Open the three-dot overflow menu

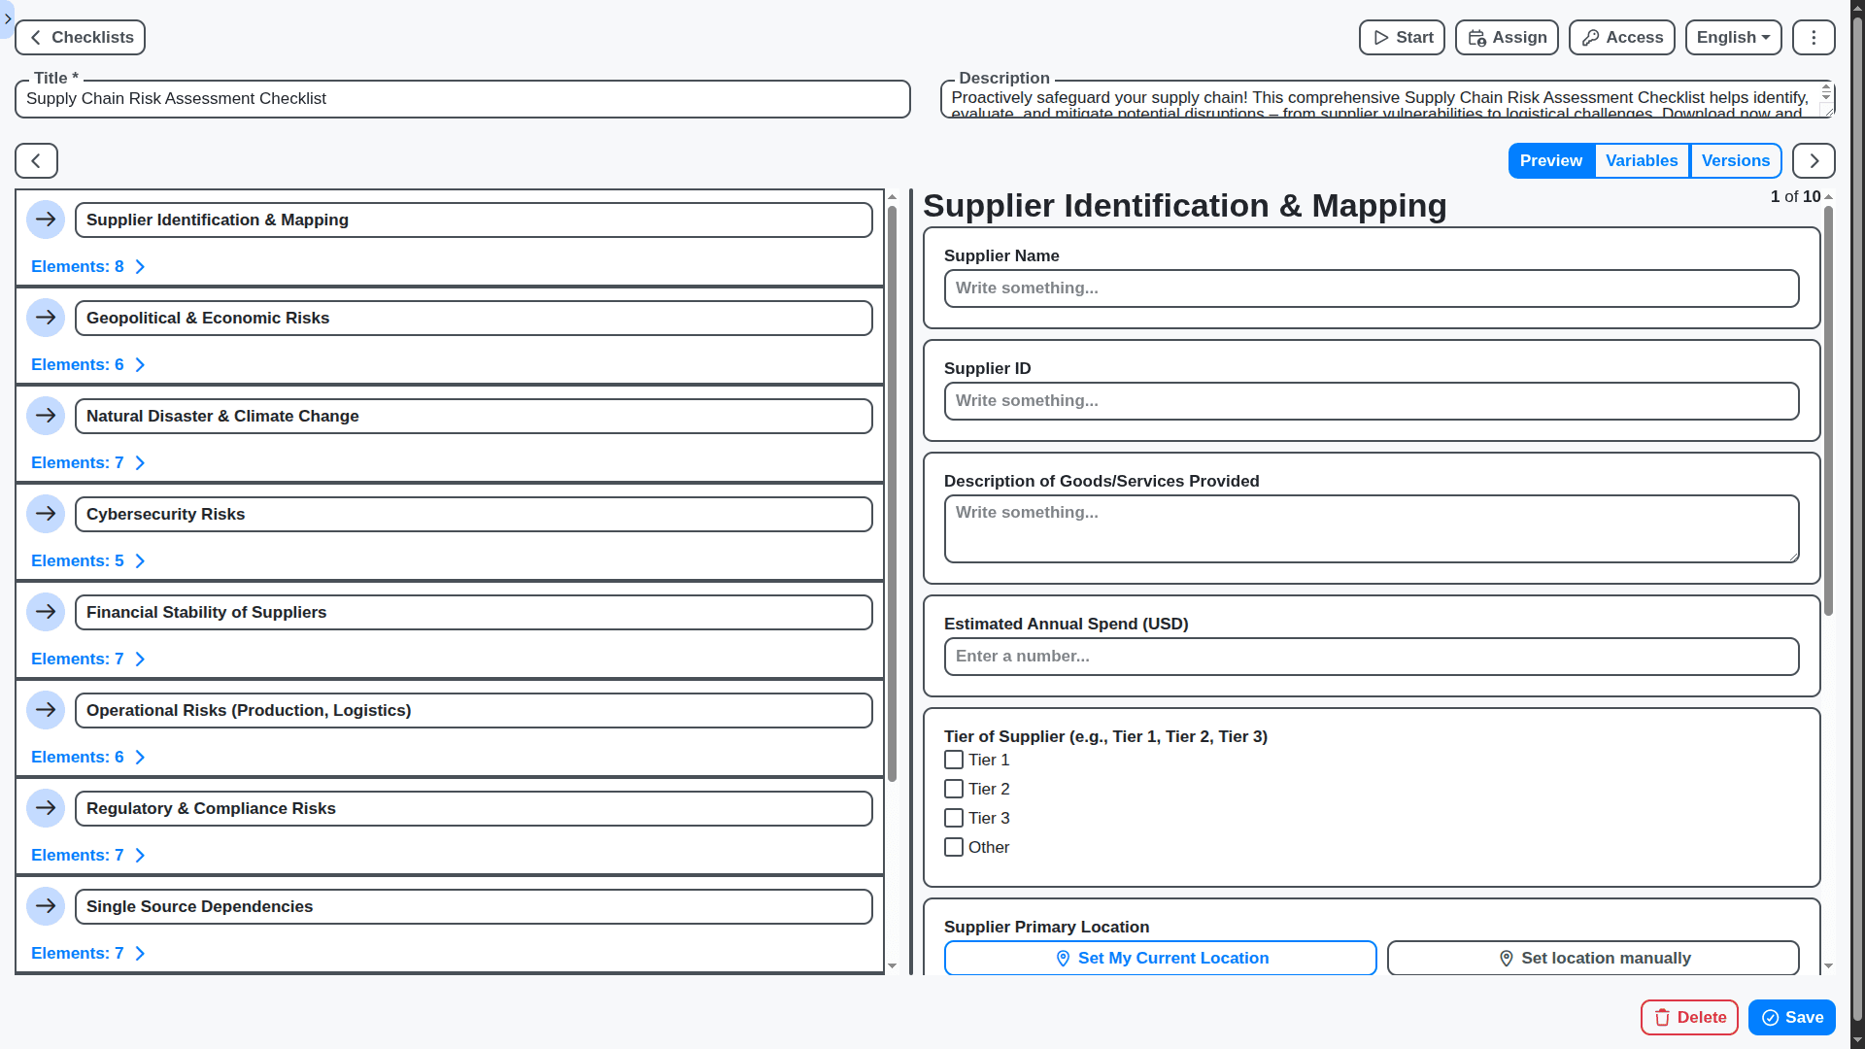coord(1813,37)
